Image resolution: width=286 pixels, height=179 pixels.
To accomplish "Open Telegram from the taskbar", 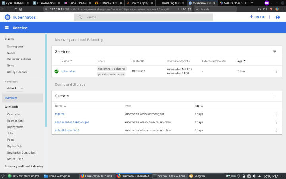I will [x=199, y=176].
